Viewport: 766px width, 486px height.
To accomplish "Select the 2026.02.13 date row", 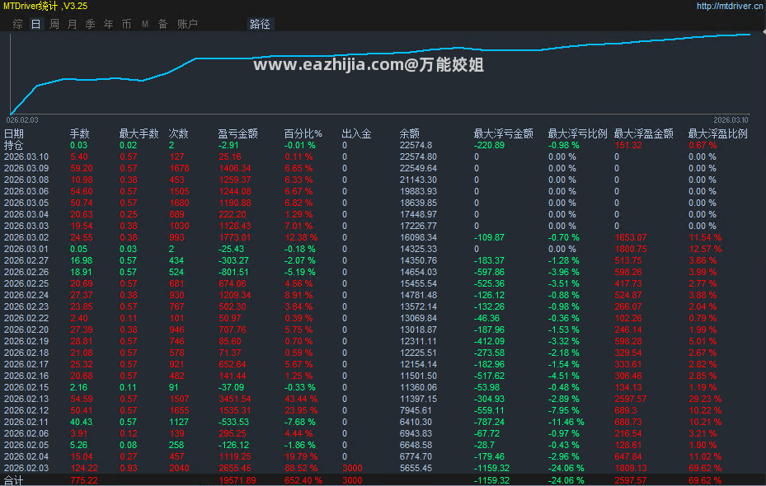I will coord(26,400).
